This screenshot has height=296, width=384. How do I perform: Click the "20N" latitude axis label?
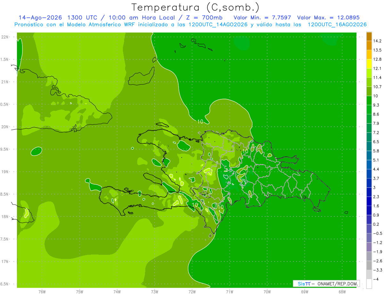point(5,127)
